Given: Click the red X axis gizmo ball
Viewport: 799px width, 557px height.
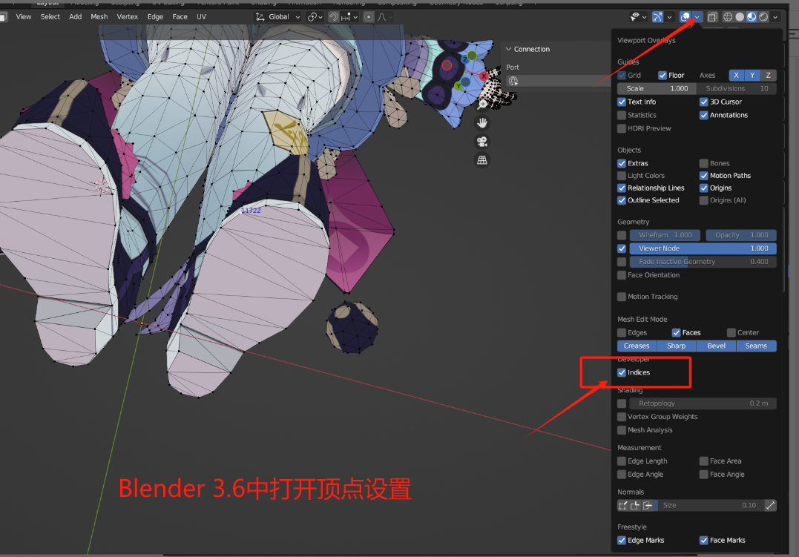Looking at the screenshot, I should [484, 76].
